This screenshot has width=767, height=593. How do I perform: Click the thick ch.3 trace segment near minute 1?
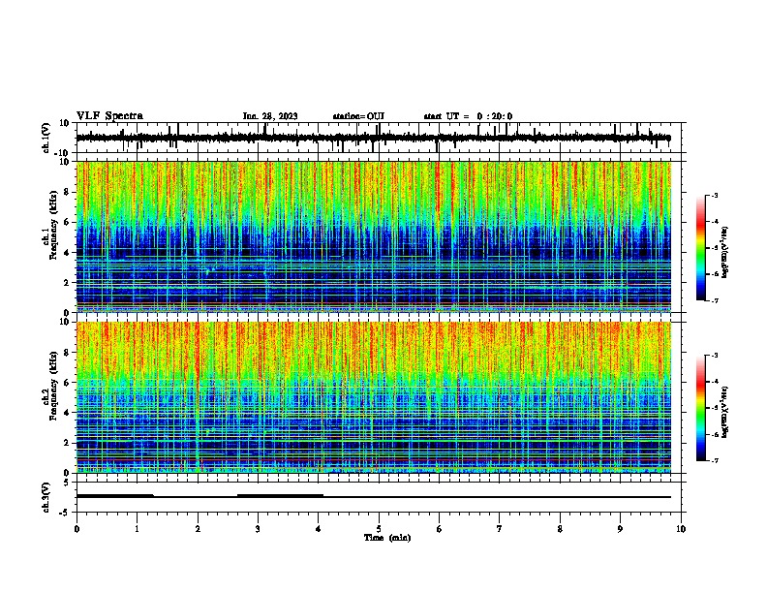115,496
